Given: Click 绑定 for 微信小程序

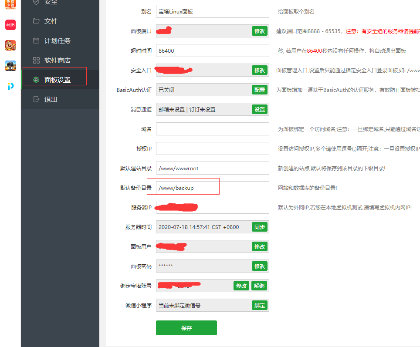Looking at the screenshot, I should (x=260, y=306).
